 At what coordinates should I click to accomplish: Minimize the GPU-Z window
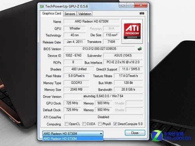(123, 5)
